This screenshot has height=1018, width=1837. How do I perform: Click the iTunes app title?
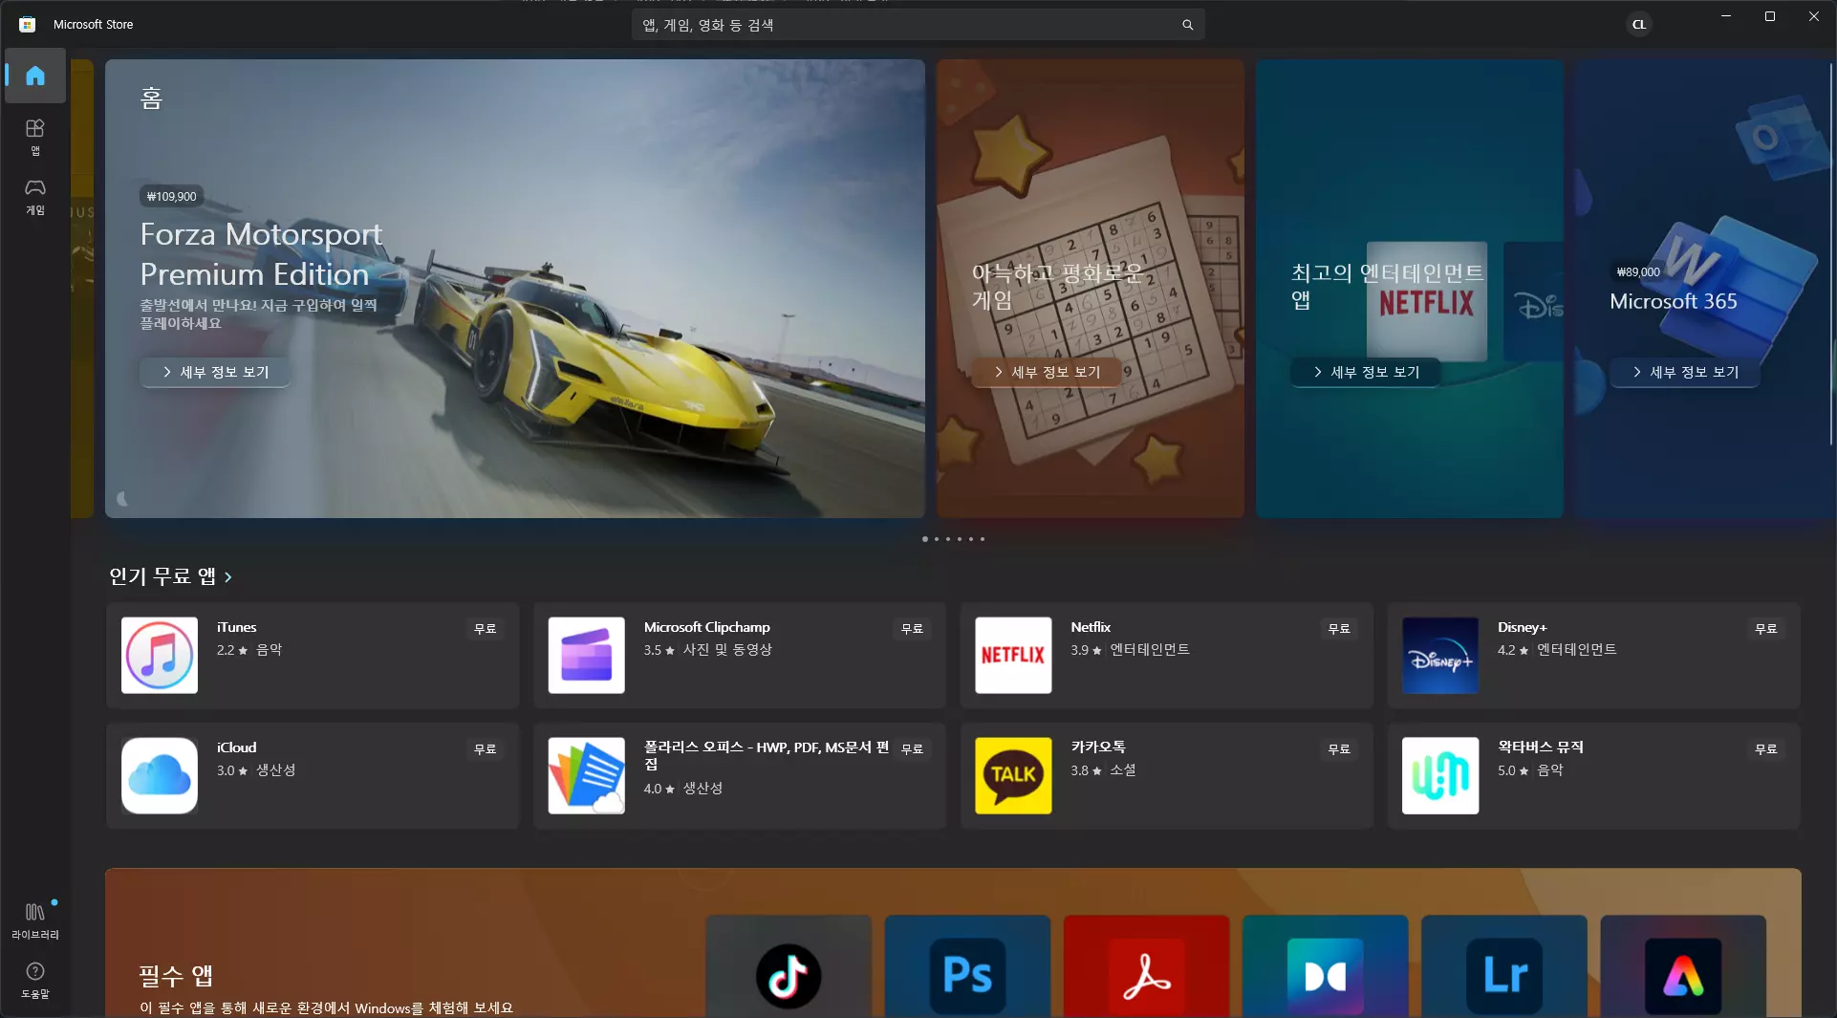coord(236,627)
